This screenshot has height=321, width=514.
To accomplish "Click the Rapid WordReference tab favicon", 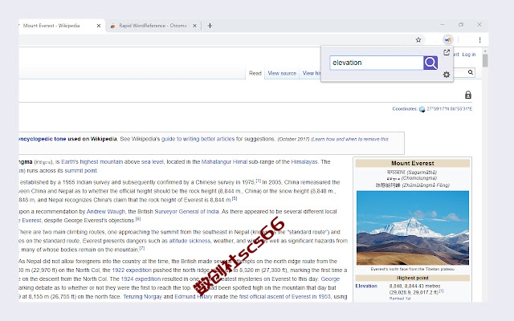I will (112, 26).
